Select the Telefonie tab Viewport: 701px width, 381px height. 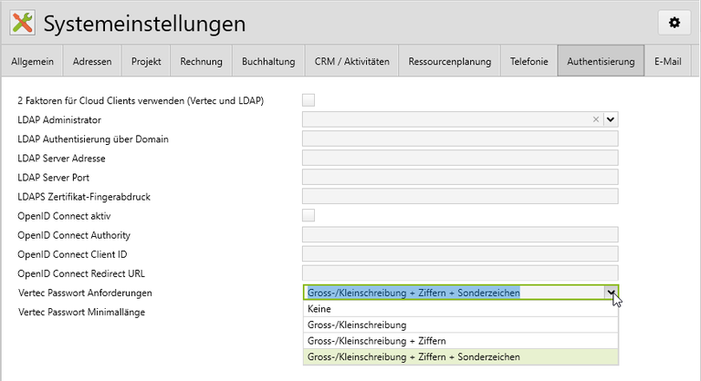528,61
